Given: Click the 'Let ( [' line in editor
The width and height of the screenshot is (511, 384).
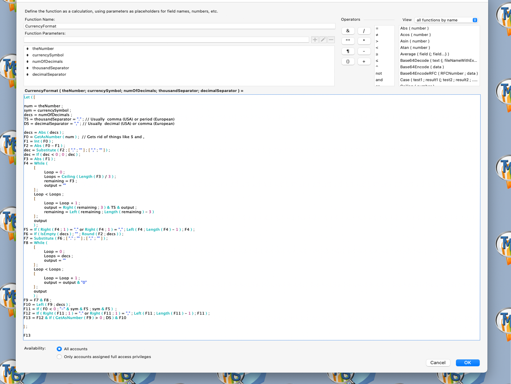Looking at the screenshot, I should (29, 97).
